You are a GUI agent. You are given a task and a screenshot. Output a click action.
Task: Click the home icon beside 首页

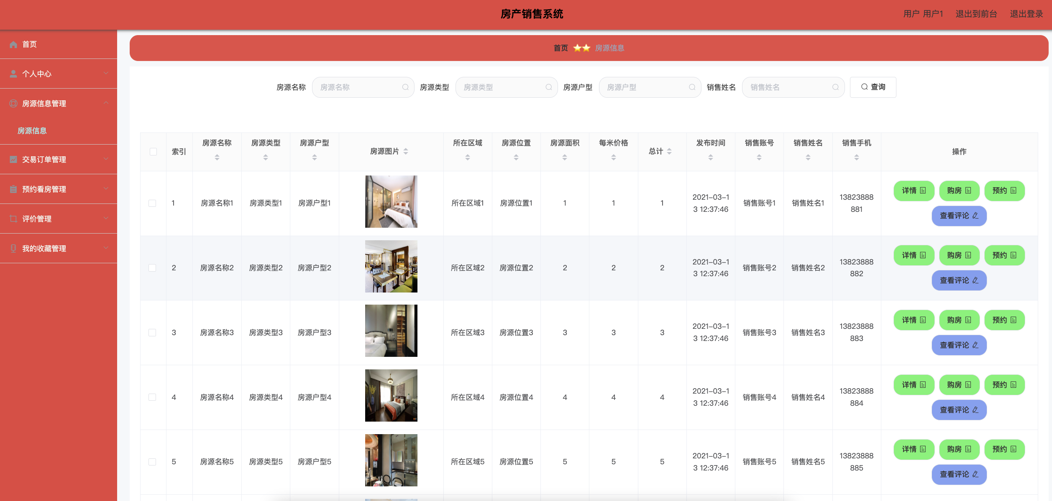point(13,44)
